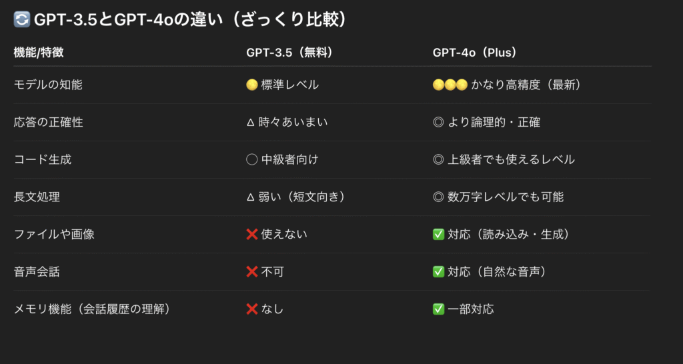
Task: Click green checkmark beside 対応（自然な音声）
Action: point(438,272)
